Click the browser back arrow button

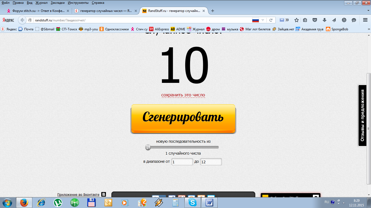coord(22,20)
